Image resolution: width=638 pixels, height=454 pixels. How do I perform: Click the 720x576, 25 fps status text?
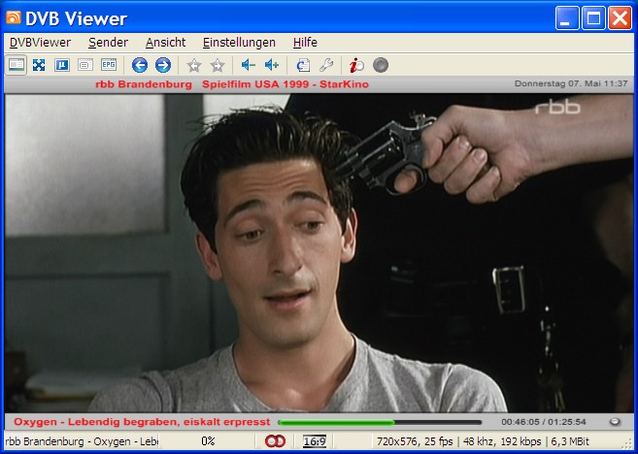point(415,441)
